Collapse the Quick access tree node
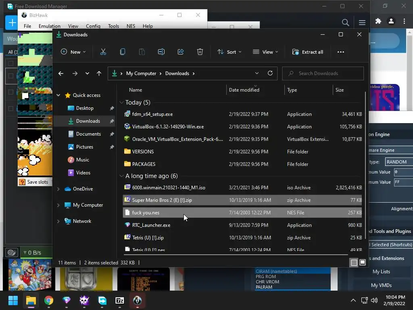Image resolution: width=413 pixels, height=310 pixels. pyautogui.click(x=58, y=95)
